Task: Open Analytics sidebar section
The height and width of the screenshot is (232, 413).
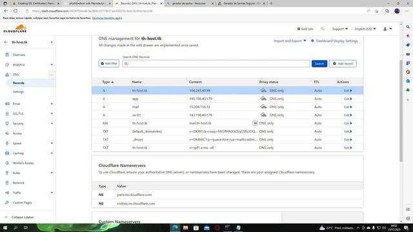Action: pyautogui.click(x=19, y=64)
